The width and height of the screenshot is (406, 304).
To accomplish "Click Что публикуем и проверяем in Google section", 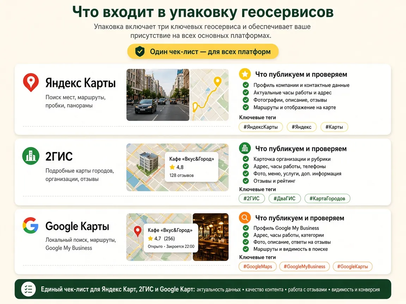I will coord(300,218).
